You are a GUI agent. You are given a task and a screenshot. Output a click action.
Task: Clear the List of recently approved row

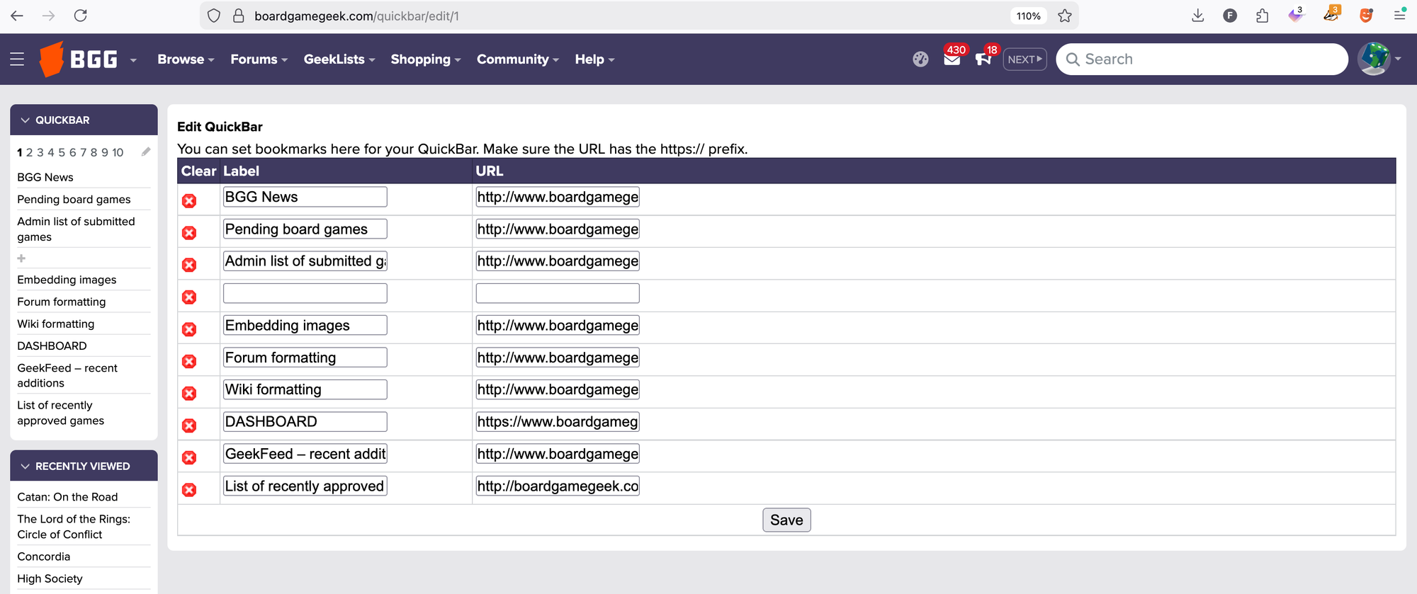tap(189, 490)
